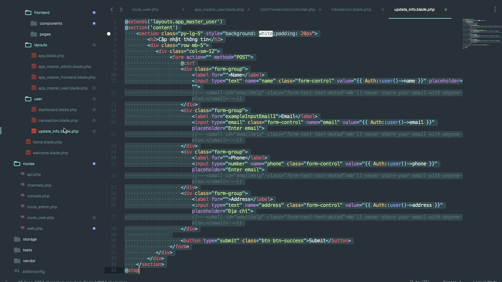Click the @csrf directive in the code
This screenshot has width=502, height=282.
tap(188, 63)
